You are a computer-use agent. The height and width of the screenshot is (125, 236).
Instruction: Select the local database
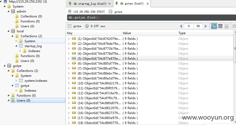pos(20,31)
